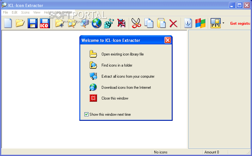Click the folder search magnifier toolbar icon

[x=72, y=23]
